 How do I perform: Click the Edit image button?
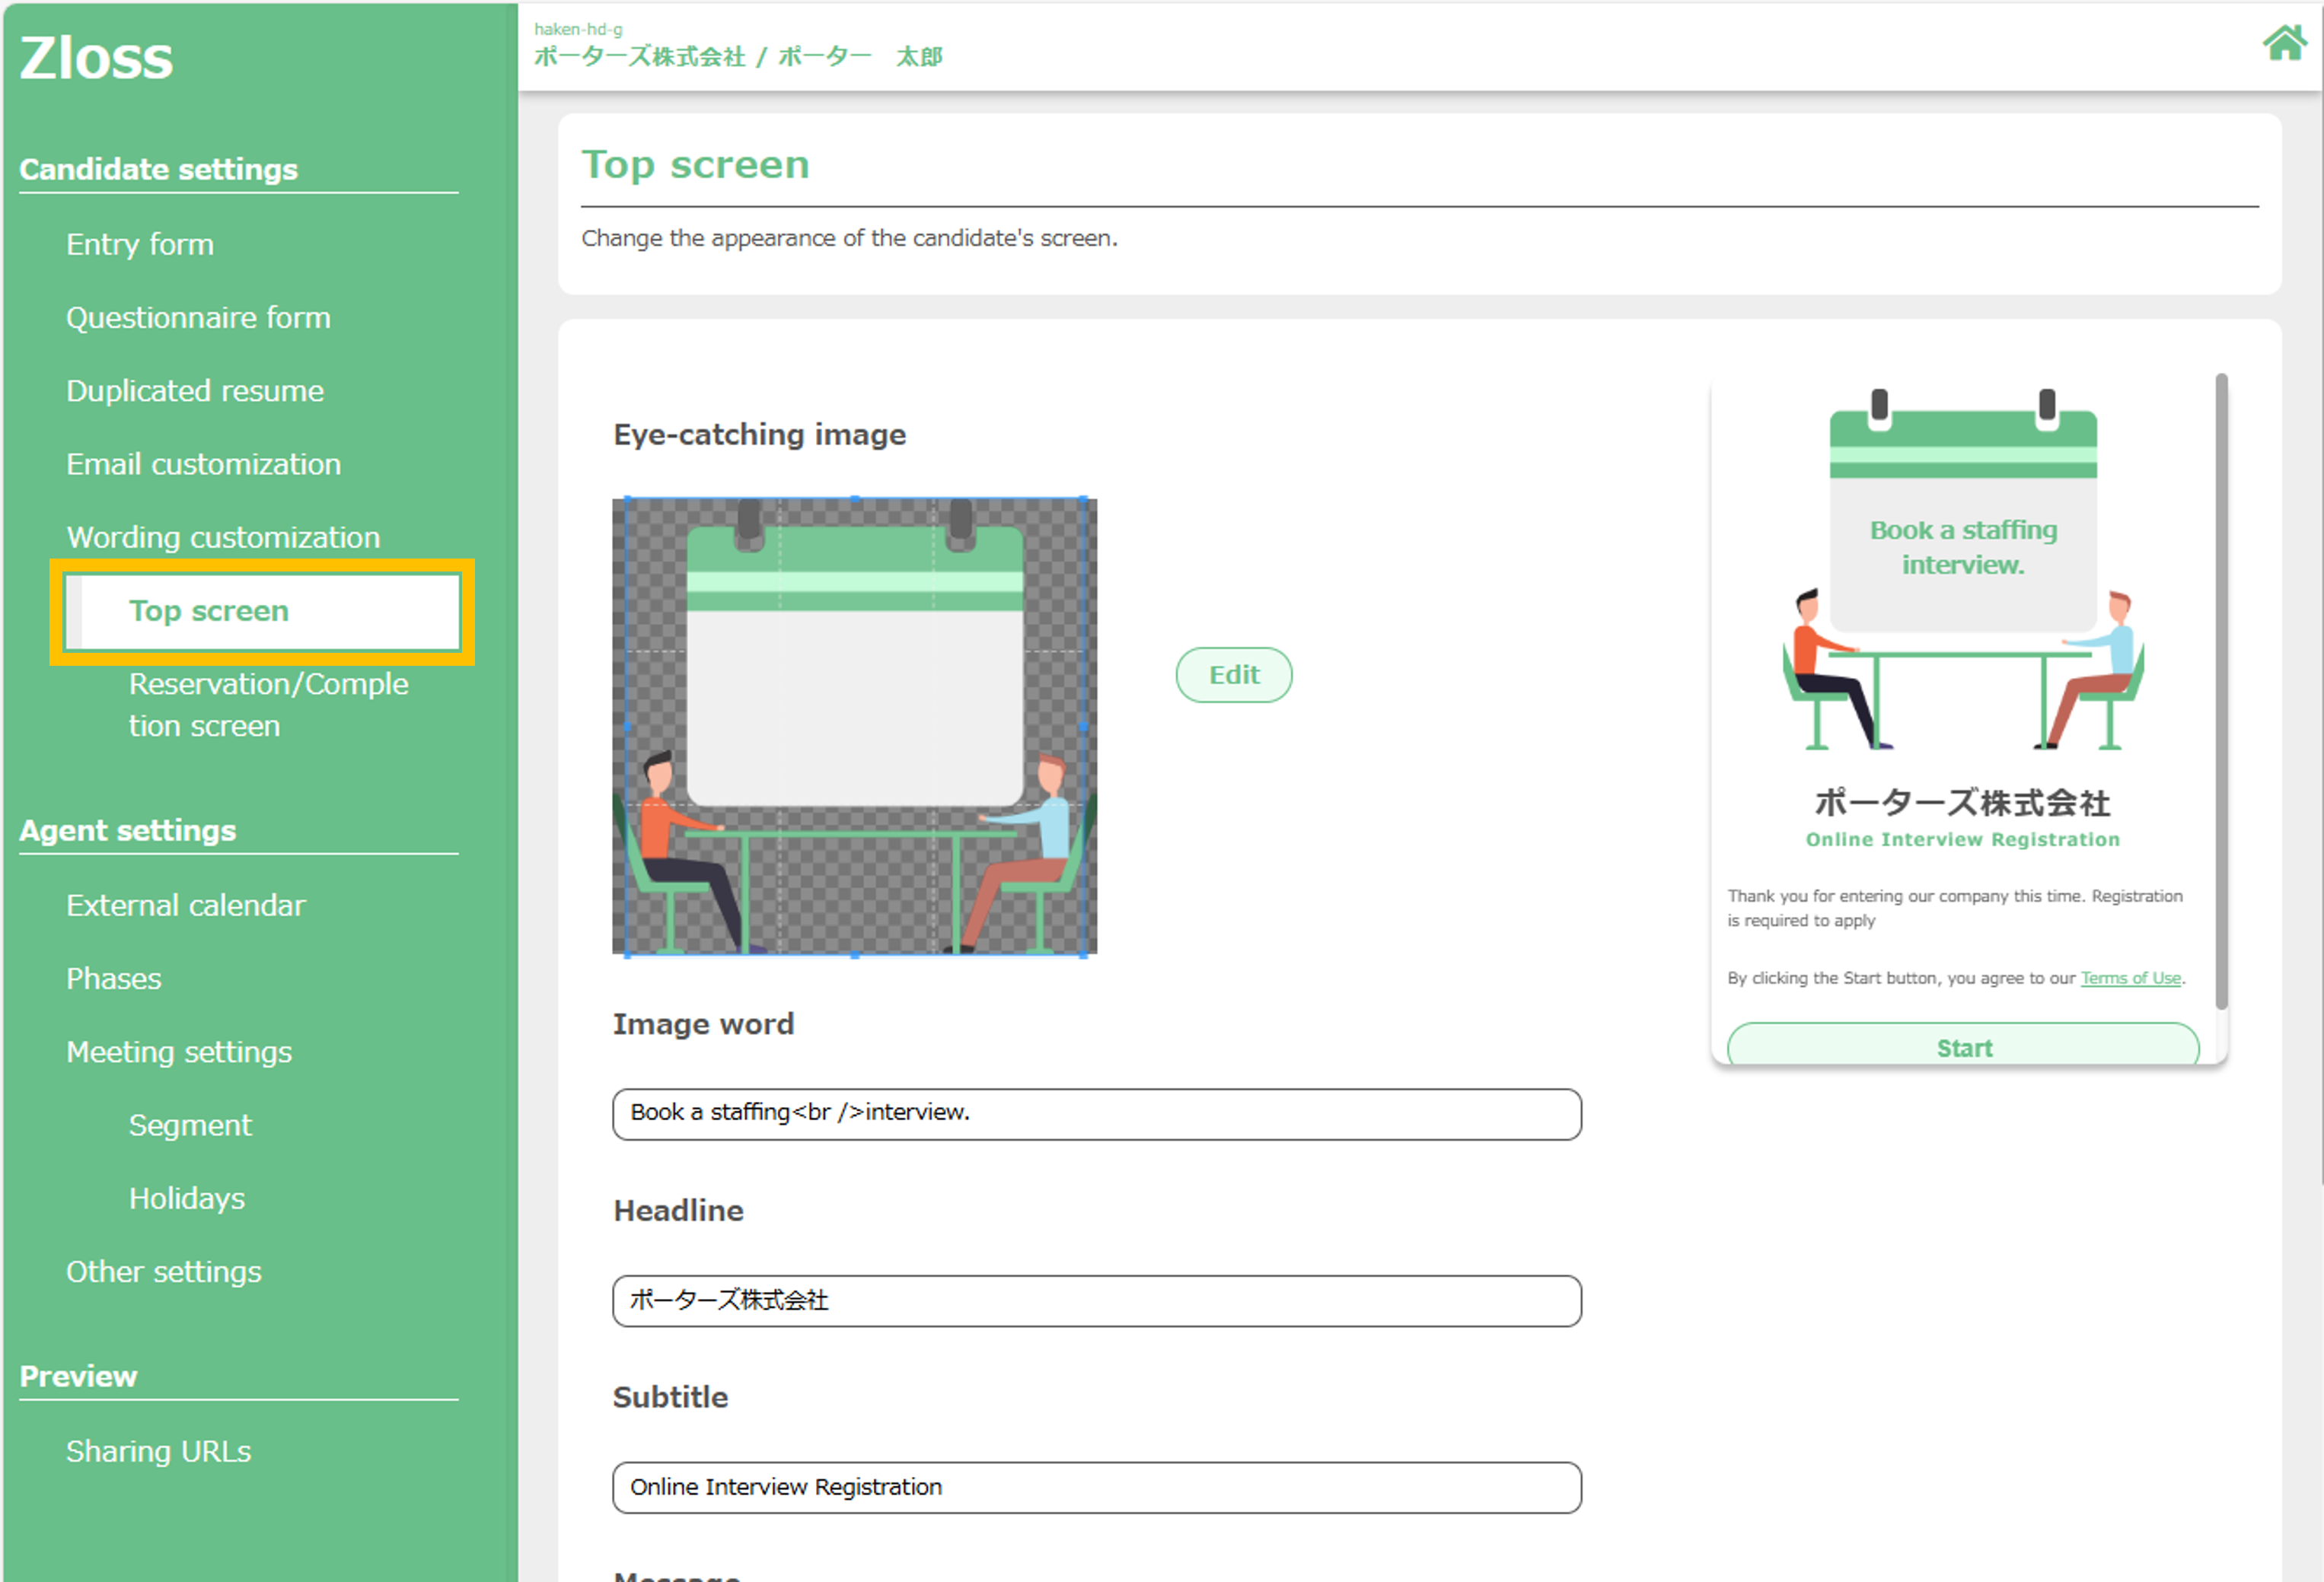point(1233,674)
